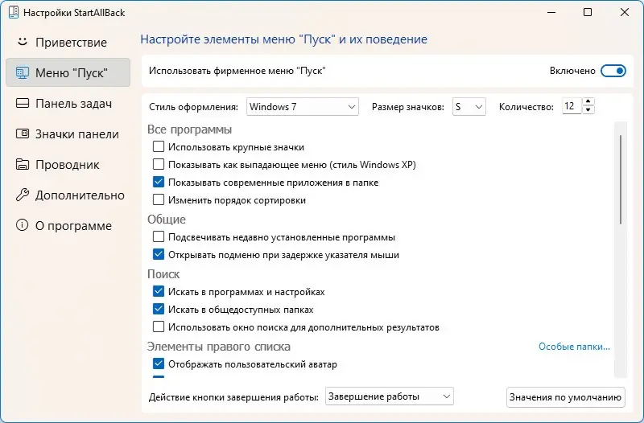644x423 pixels.
Task: Open the Завершение работы action dropdown
Action: coord(390,396)
